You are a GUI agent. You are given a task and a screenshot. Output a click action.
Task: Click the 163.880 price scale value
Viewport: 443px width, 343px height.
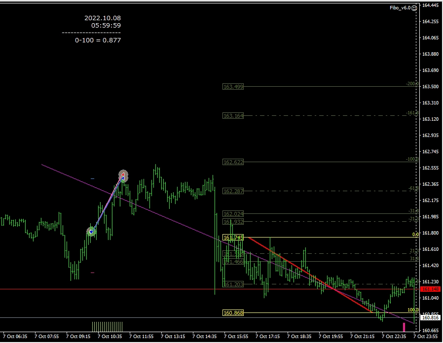(430, 54)
